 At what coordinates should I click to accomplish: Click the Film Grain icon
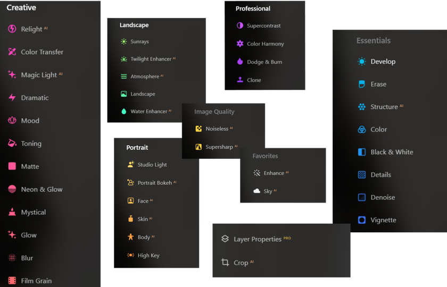(12, 281)
